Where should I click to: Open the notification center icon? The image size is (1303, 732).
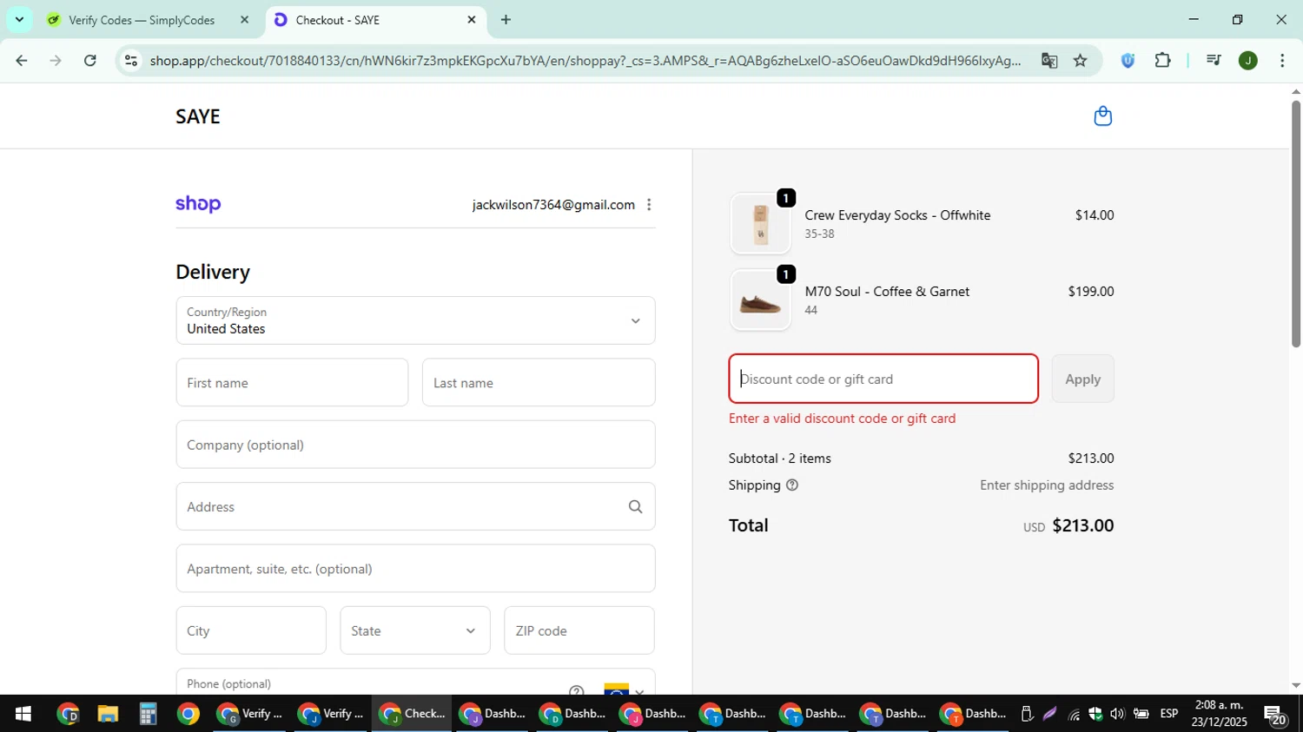click(x=1275, y=715)
